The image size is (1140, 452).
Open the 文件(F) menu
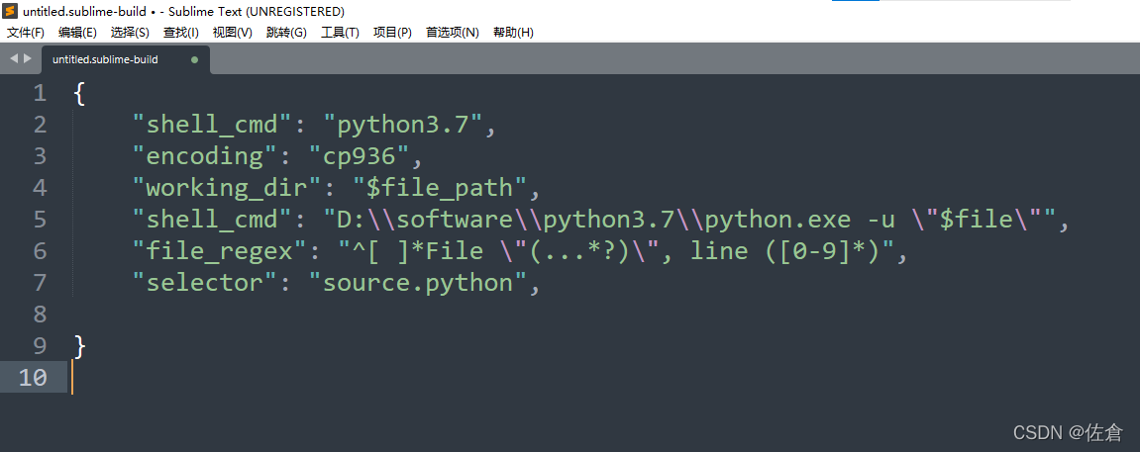[26, 33]
